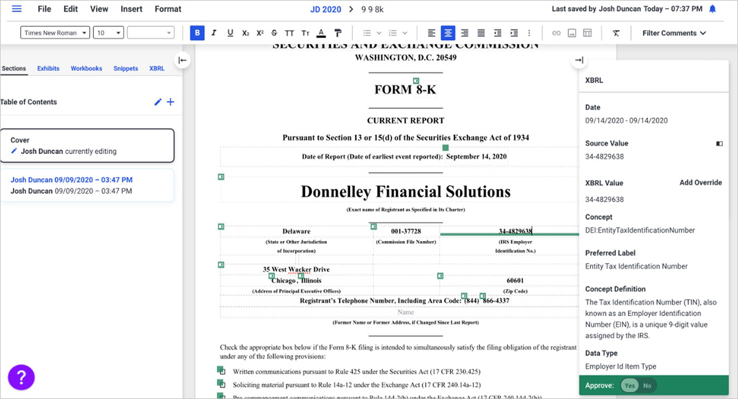Image resolution: width=738 pixels, height=399 pixels.
Task: Select XBRL tag left of 35 West Wacker Drive row
Action: click(x=221, y=265)
